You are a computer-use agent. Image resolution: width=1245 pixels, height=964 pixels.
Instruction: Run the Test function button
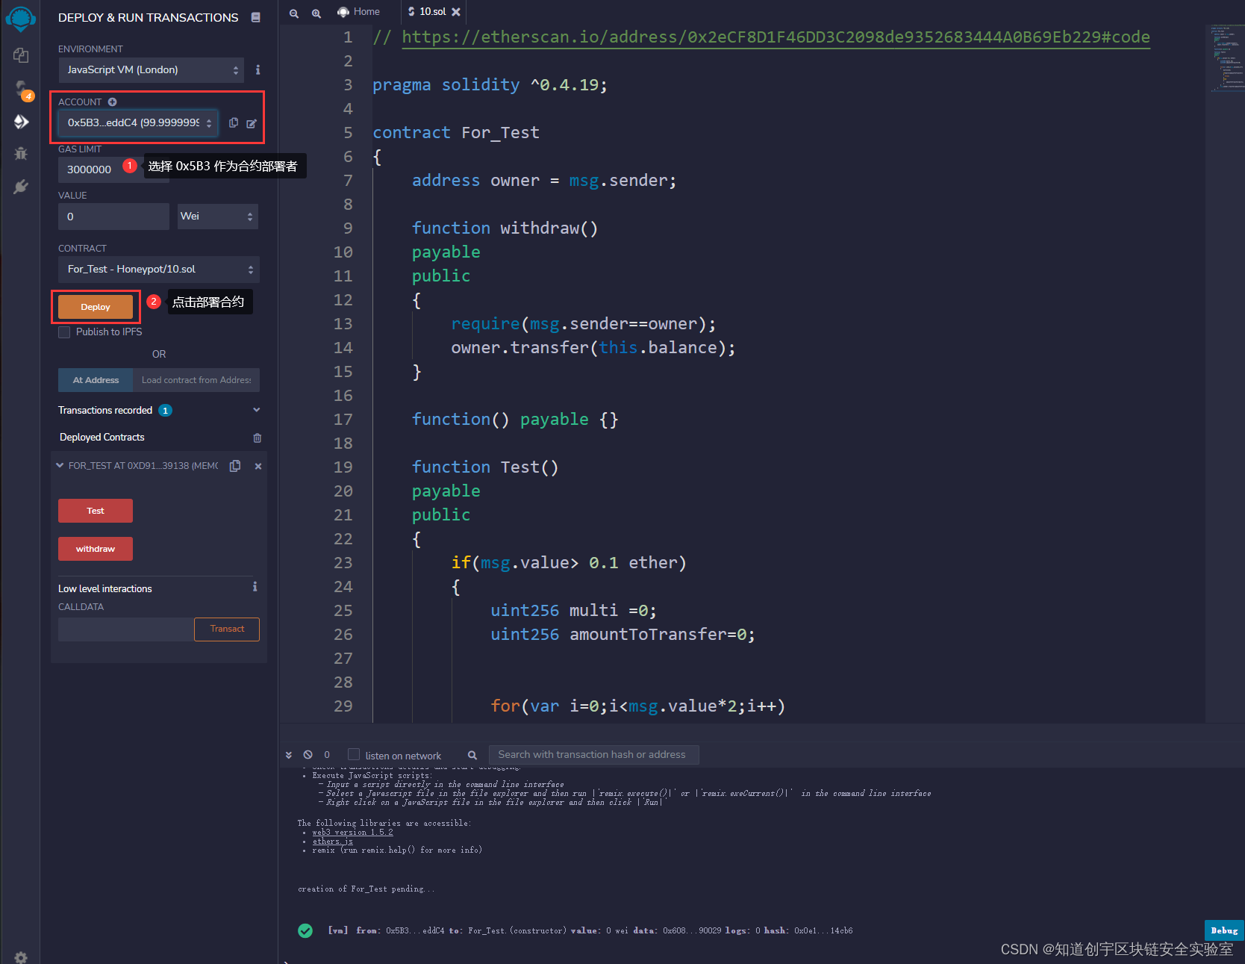(x=96, y=511)
